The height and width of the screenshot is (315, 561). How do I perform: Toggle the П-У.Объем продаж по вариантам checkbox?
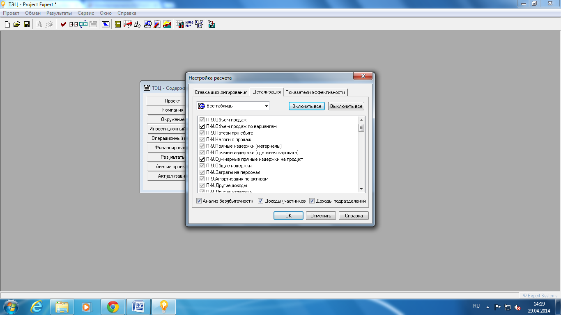(202, 126)
